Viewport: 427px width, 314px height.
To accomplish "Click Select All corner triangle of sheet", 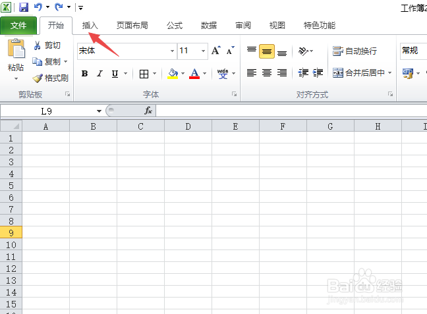I will (11, 126).
